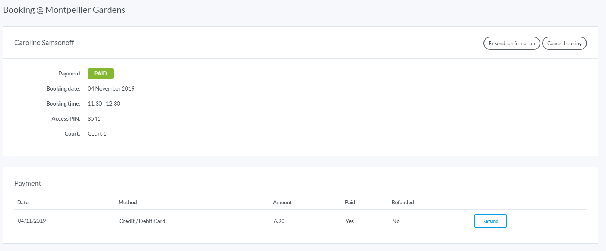Click the No value under Refunded
The height and width of the screenshot is (251, 606).
point(396,221)
